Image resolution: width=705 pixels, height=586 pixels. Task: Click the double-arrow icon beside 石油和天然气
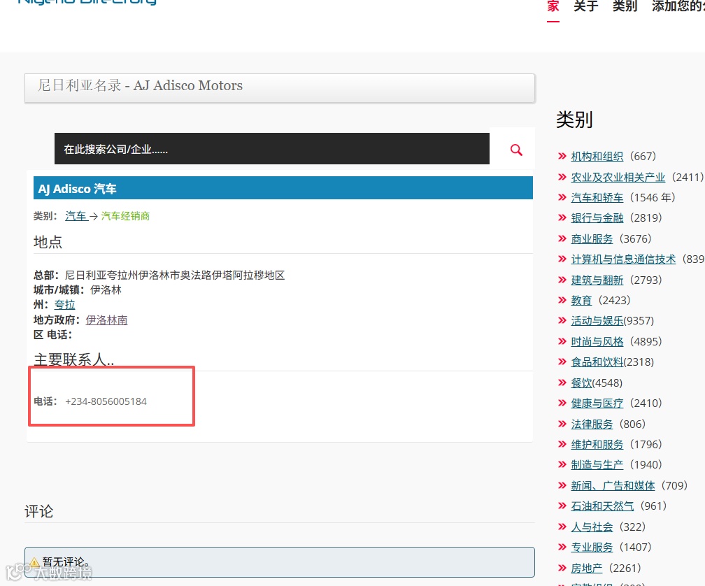[562, 506]
